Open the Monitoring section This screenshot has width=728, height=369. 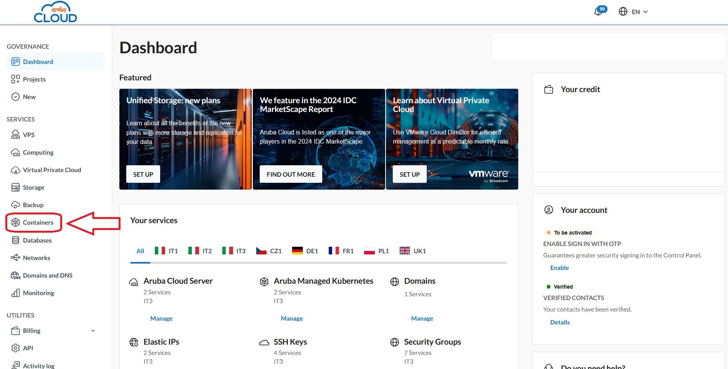pyautogui.click(x=38, y=293)
